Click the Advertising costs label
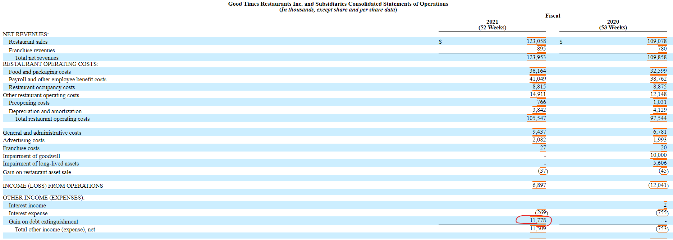Viewport: 673px width, 240px height. [x=24, y=140]
